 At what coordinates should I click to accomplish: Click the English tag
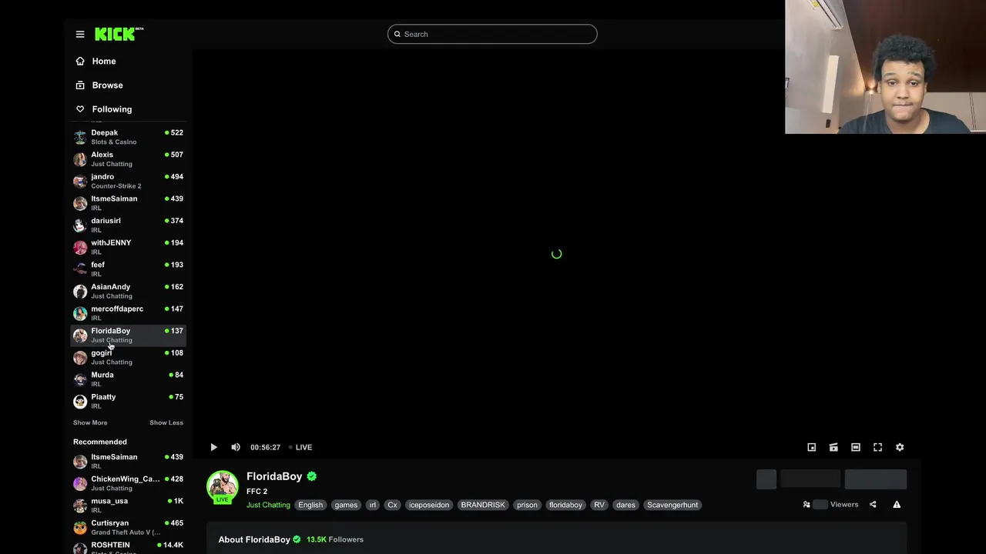(x=310, y=505)
